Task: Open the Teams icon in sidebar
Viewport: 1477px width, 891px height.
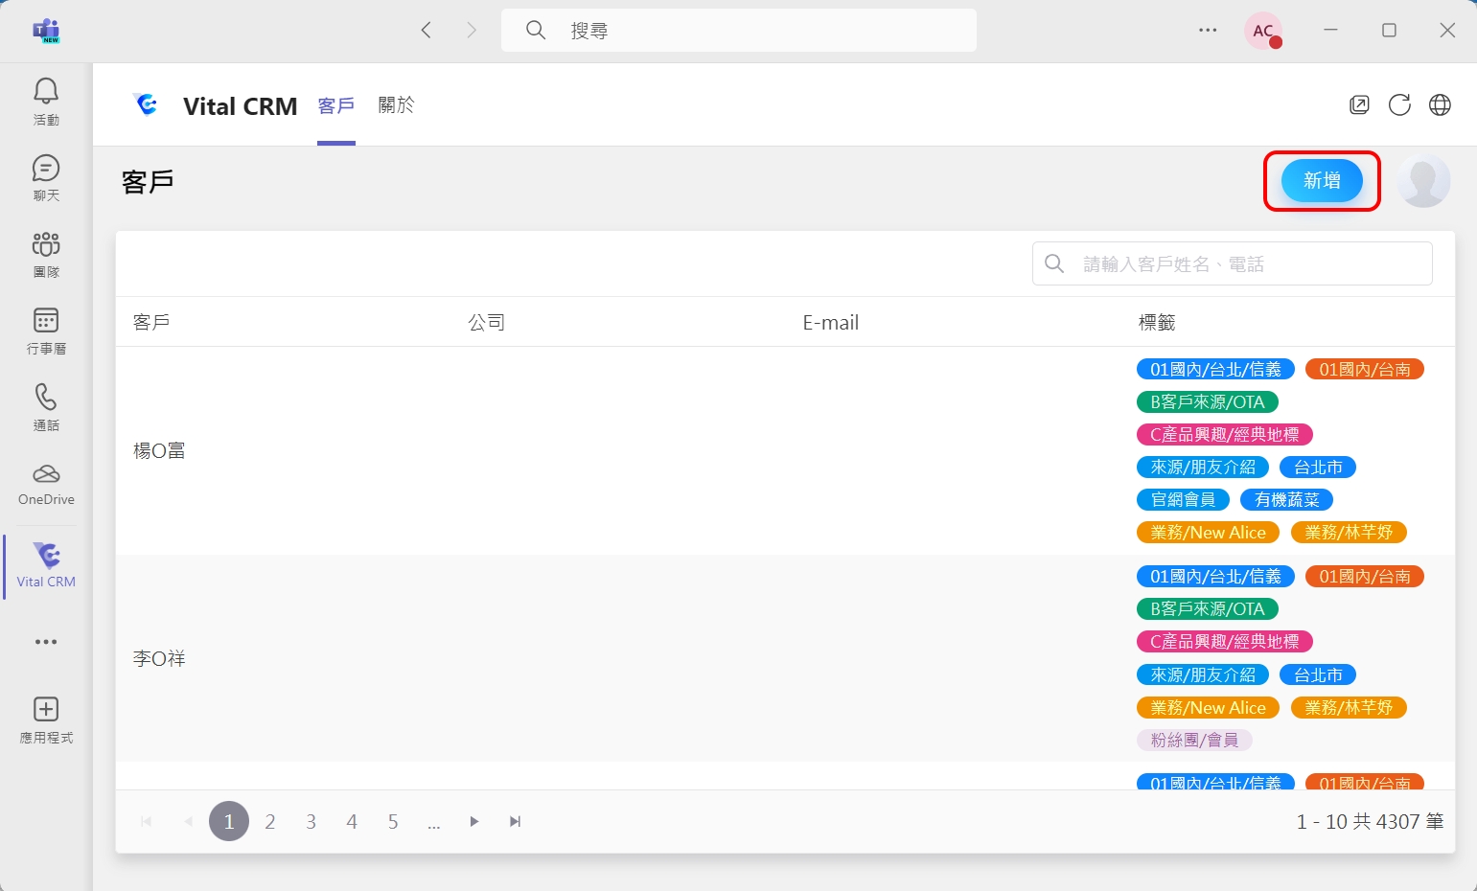Action: click(x=46, y=254)
